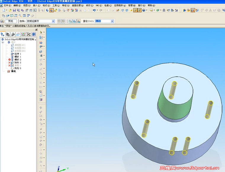Open the 帮助(H) menu
The height and width of the screenshot is (172, 225).
(x=151, y=5)
